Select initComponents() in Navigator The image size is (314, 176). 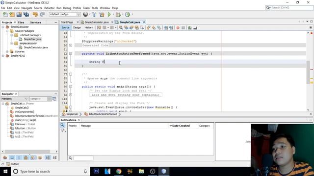pyautogui.click(x=25, y=112)
